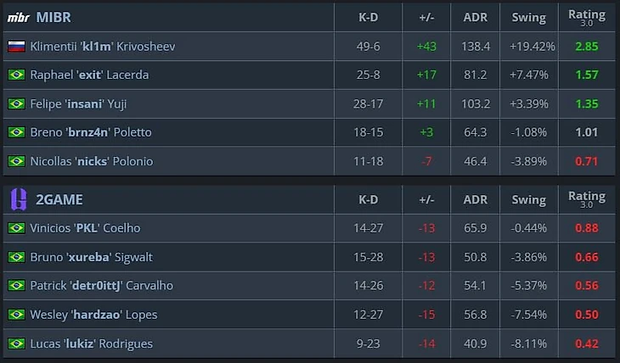Image resolution: width=620 pixels, height=363 pixels.
Task: Click the Brazil flag next to PKL
Action: pos(17,228)
